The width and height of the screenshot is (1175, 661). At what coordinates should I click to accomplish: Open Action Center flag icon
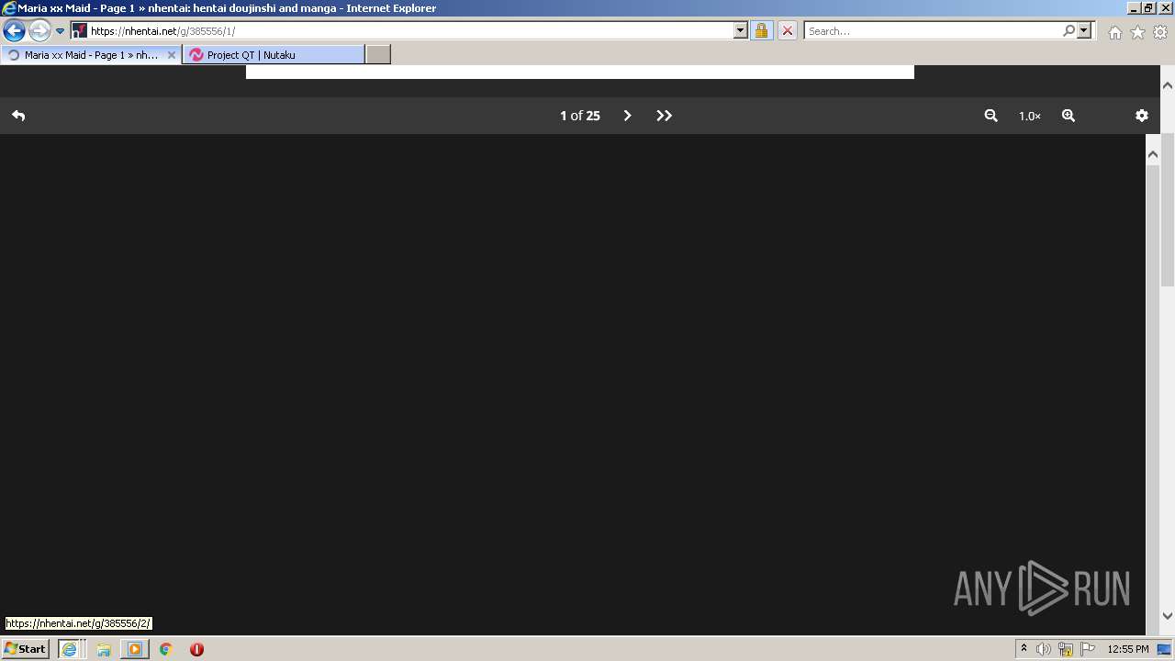click(x=1088, y=649)
